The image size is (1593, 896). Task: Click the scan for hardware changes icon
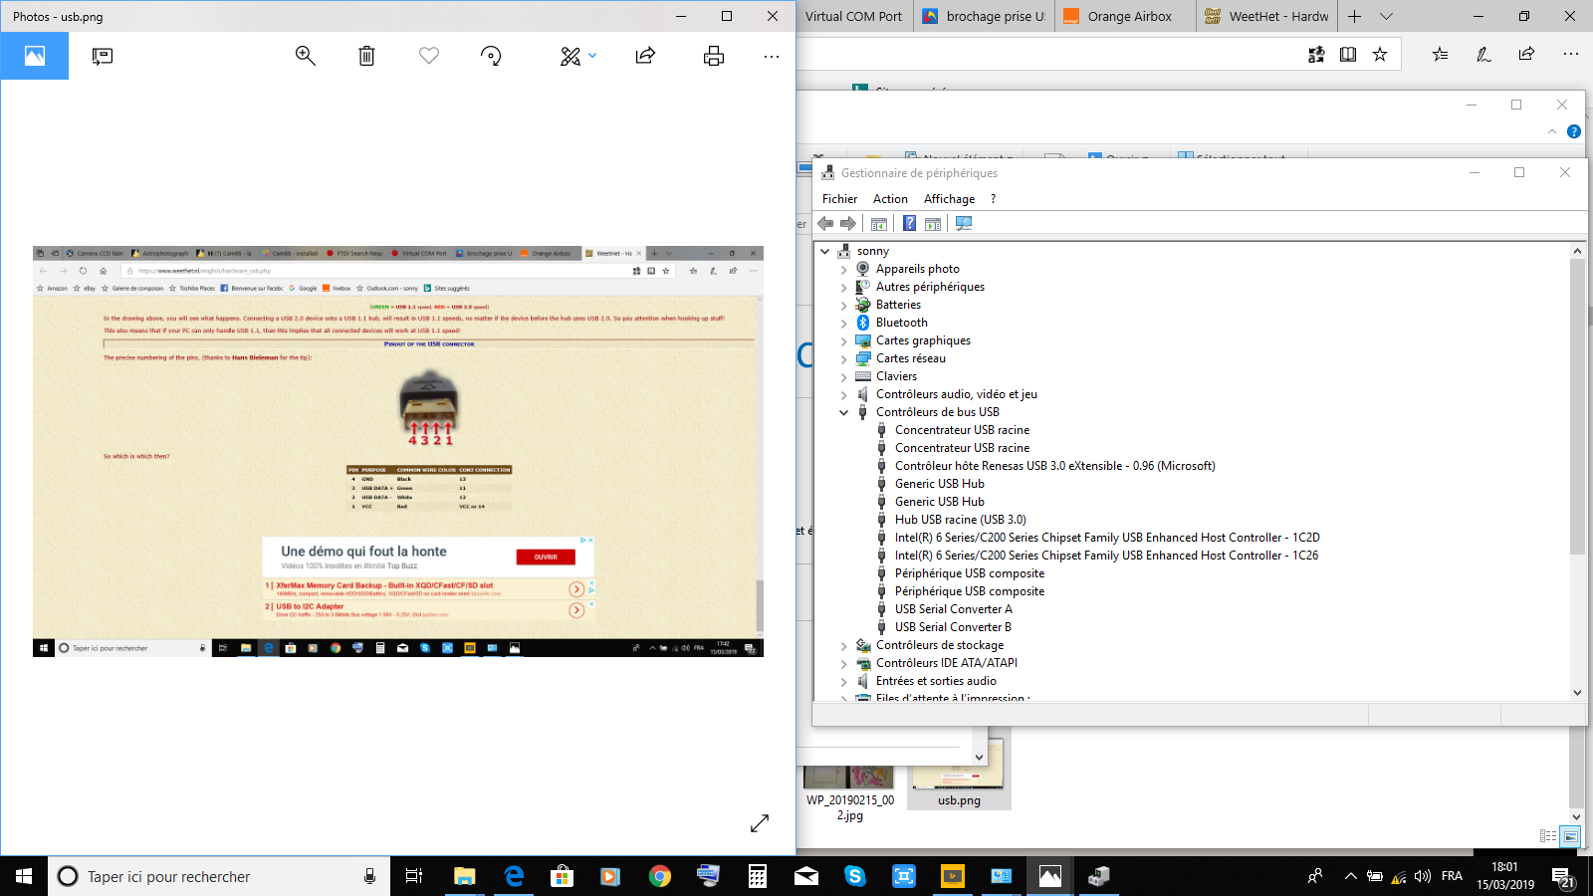point(964,224)
